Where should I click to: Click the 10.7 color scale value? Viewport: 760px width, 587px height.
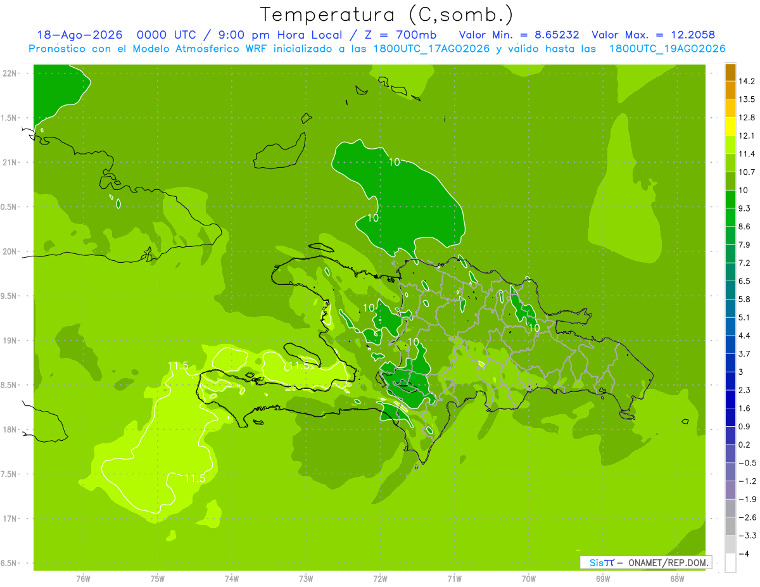748,172
